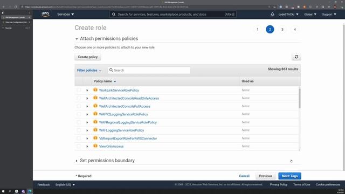Open the orange browser extension icon
This screenshot has width=345, height=194.
click(305, 7)
